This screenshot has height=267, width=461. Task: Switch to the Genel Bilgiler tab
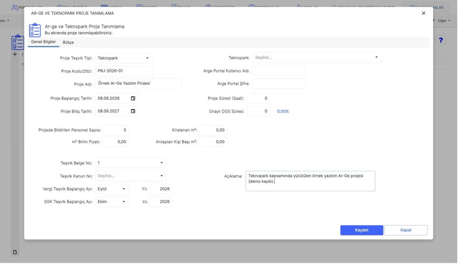(44, 42)
